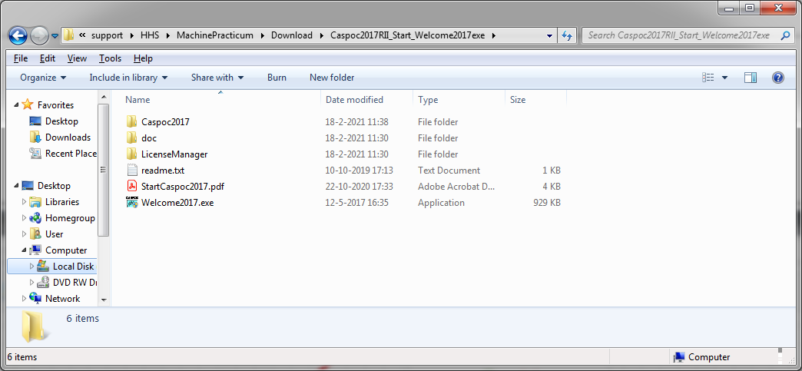Select the Welcome2017.exe application icon
Screen dimensions: 802x371
132,203
